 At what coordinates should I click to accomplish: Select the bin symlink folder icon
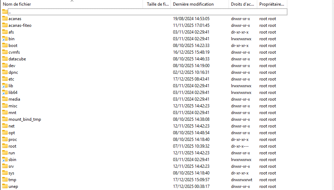[5, 39]
